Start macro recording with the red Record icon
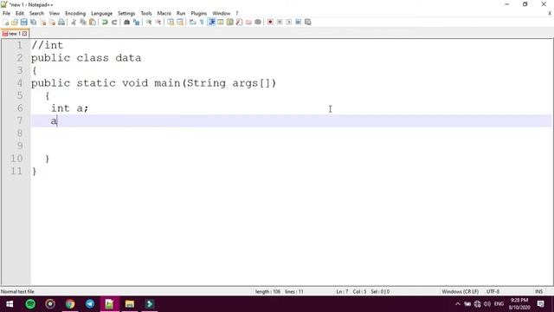This screenshot has height=312, width=554. coord(270,22)
